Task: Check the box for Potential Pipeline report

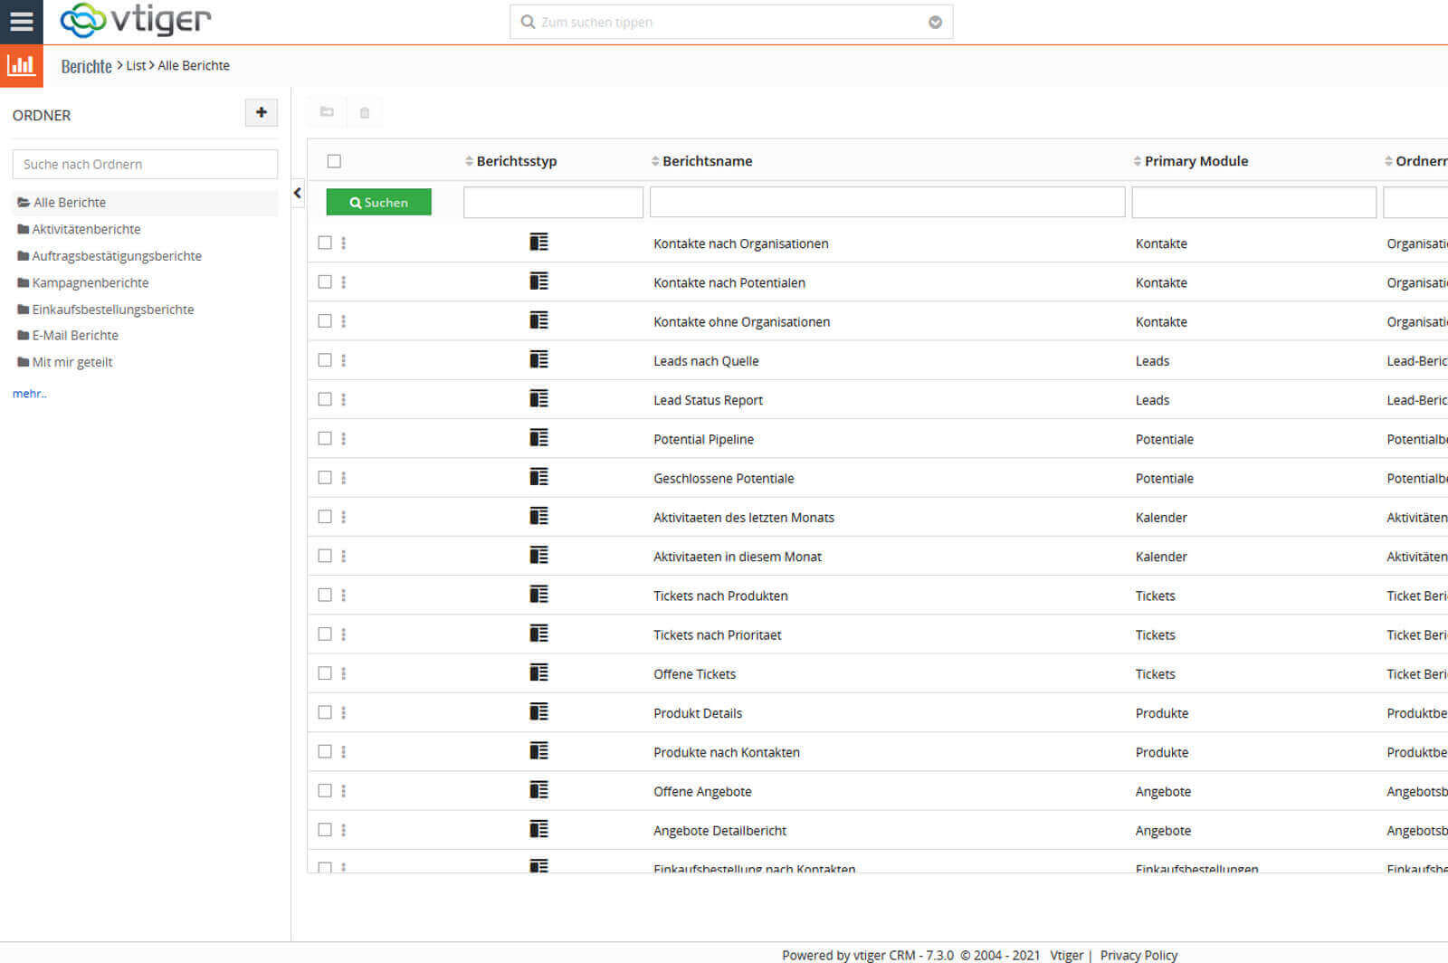Action: [x=325, y=439]
